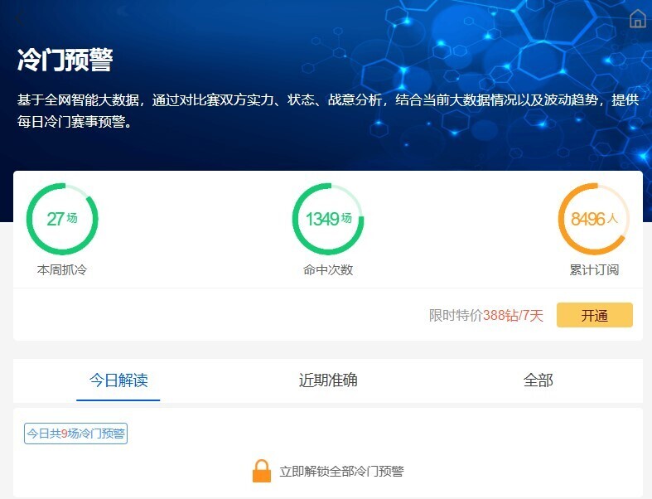Select the 全部 tab
Image resolution: width=652 pixels, height=499 pixels.
pos(538,380)
